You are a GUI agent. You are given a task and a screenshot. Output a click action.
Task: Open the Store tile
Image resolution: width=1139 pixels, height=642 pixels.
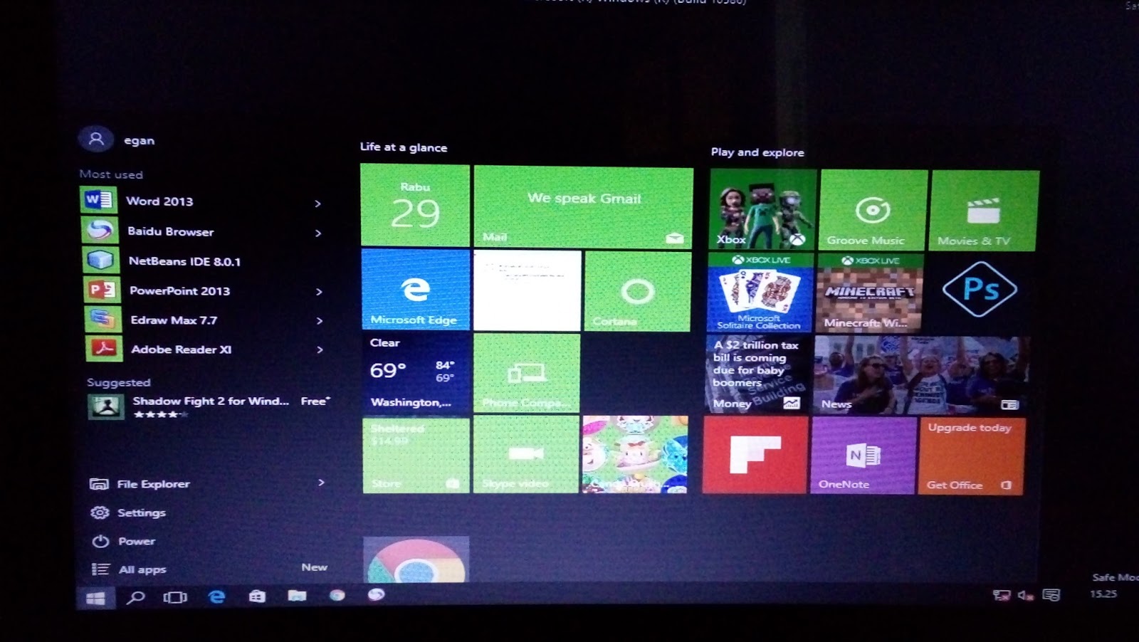point(416,455)
